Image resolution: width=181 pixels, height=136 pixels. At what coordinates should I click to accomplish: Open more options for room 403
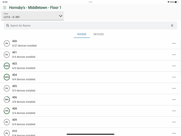click(x=174, y=66)
